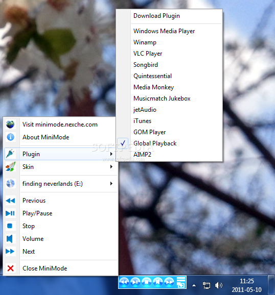Click the system tray speaker volume icon
This screenshot has height=295, width=275.
tap(218, 285)
